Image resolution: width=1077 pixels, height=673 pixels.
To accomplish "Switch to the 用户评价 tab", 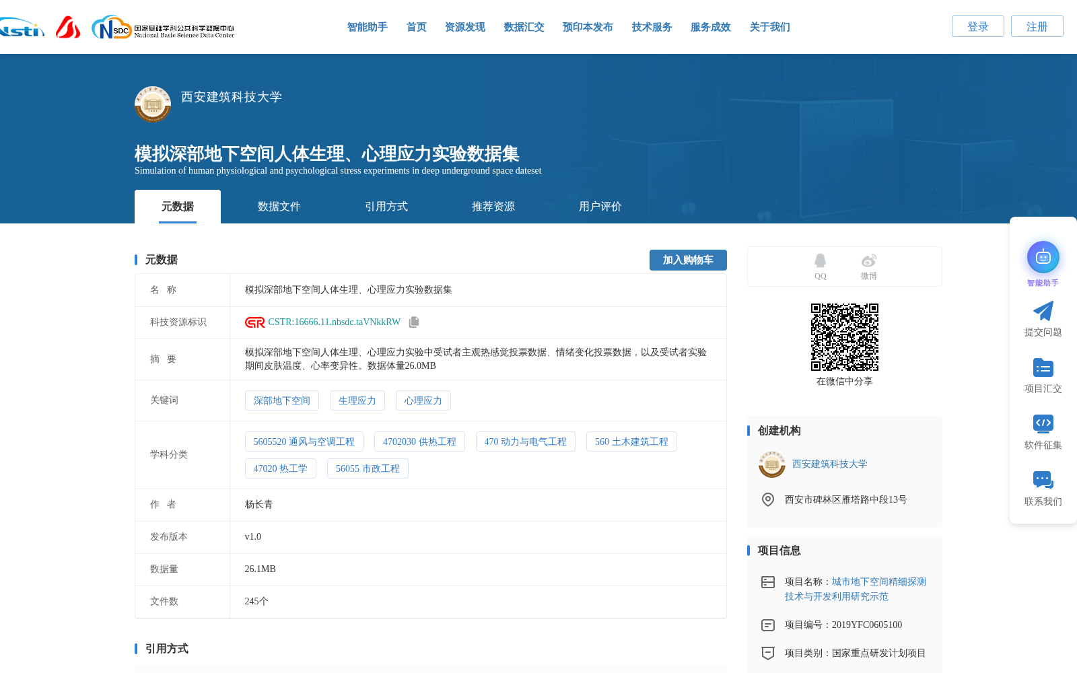I will click(600, 207).
